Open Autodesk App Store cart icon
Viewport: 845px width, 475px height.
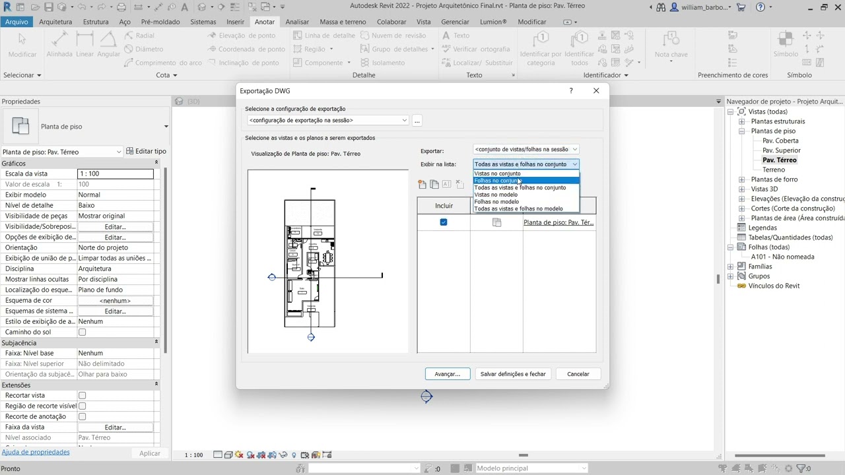point(741,7)
